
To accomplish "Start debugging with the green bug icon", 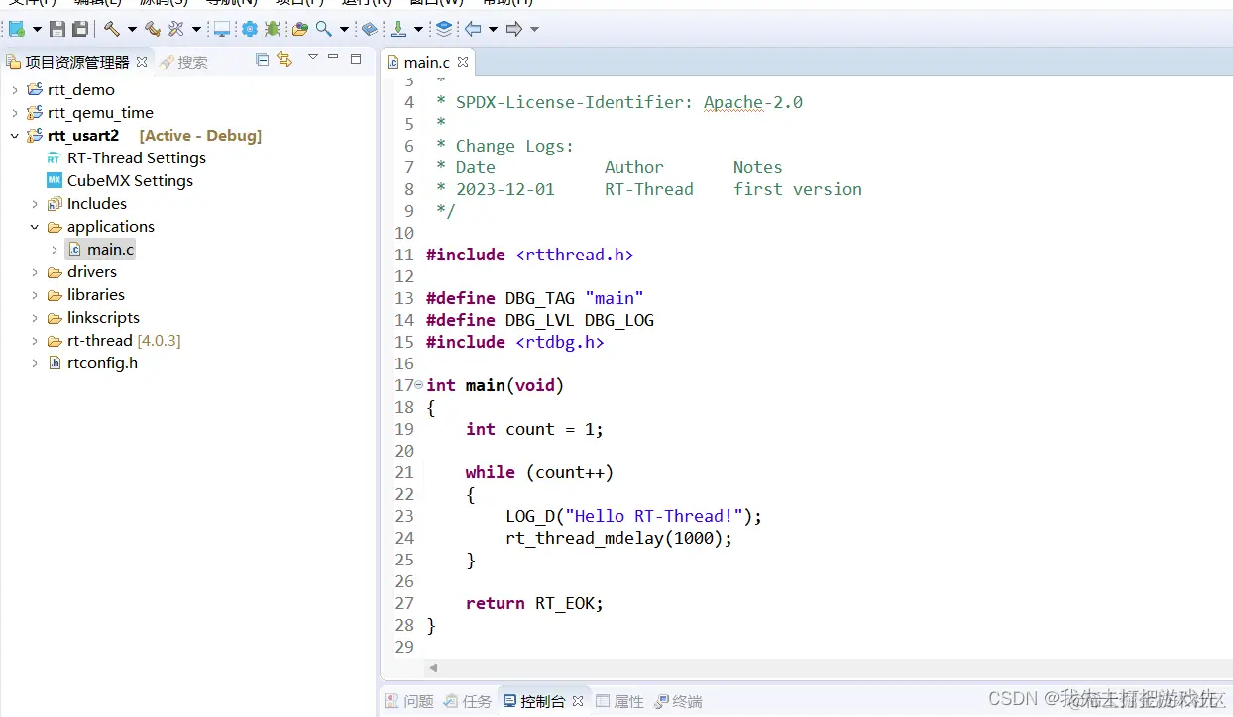I will [x=273, y=29].
